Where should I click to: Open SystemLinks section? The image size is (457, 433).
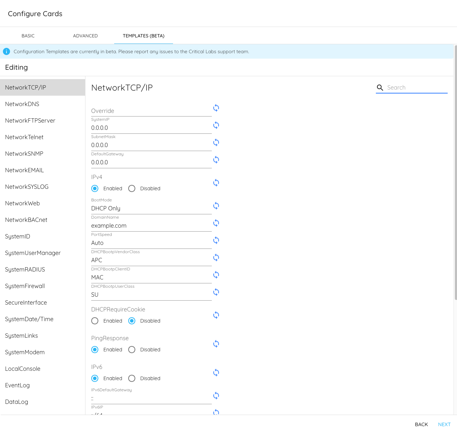point(42,336)
